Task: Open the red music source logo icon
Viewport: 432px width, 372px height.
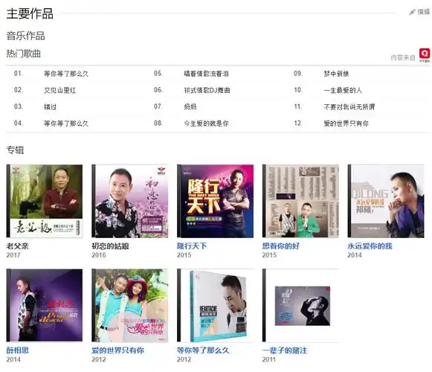Action: click(x=425, y=54)
